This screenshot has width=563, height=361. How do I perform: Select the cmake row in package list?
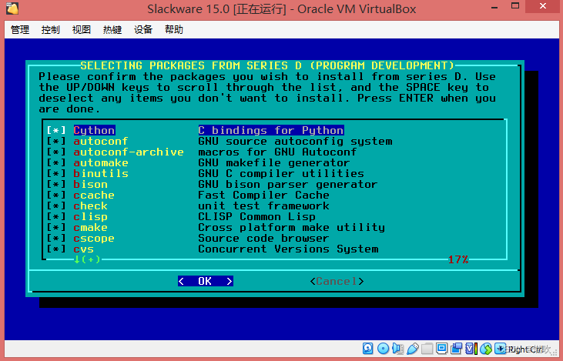(216, 227)
